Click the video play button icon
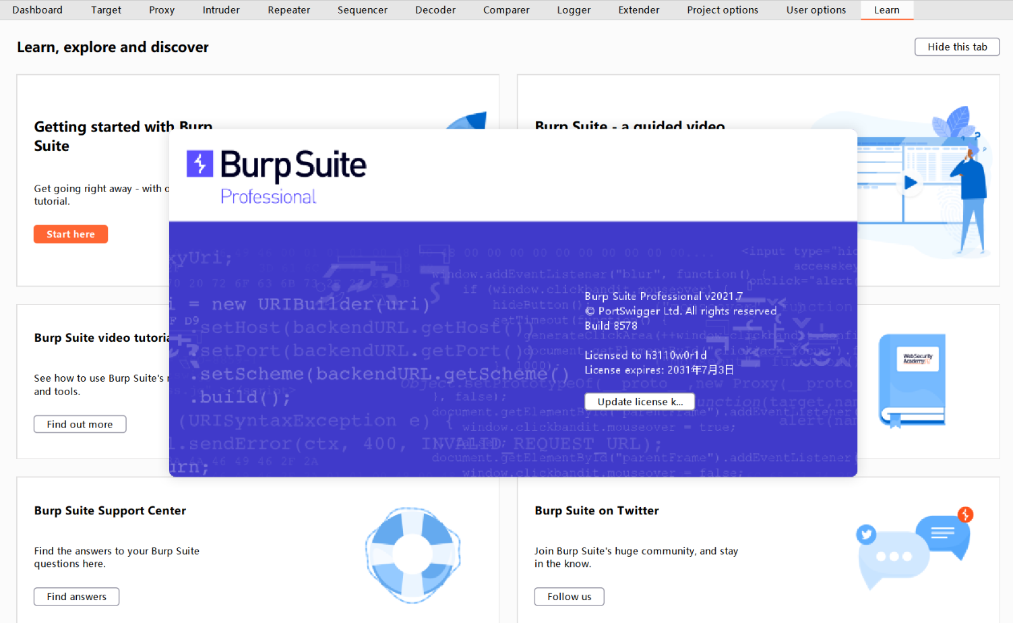 [x=911, y=182]
